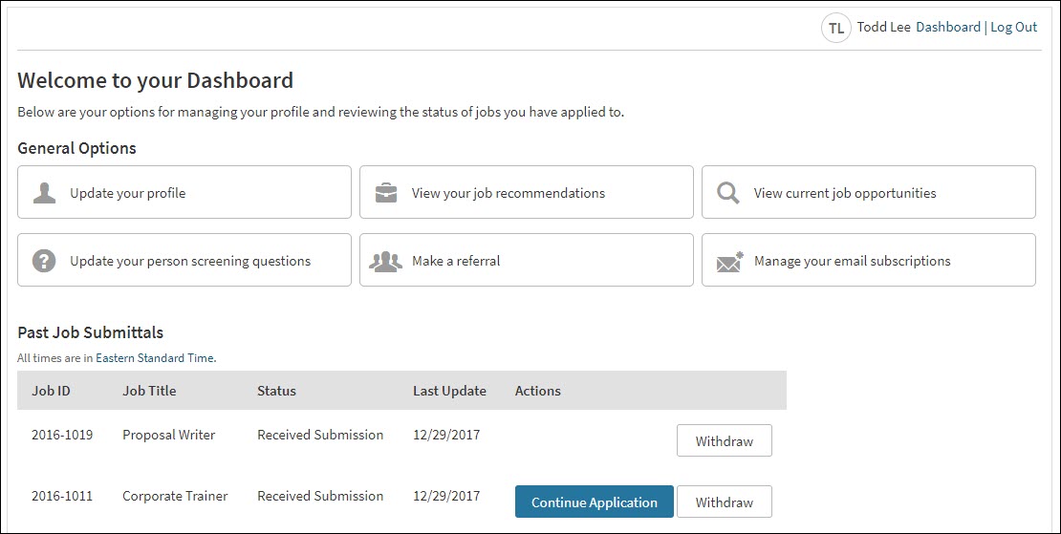Open View current job opportunities text
This screenshot has width=1061, height=534.
[844, 193]
